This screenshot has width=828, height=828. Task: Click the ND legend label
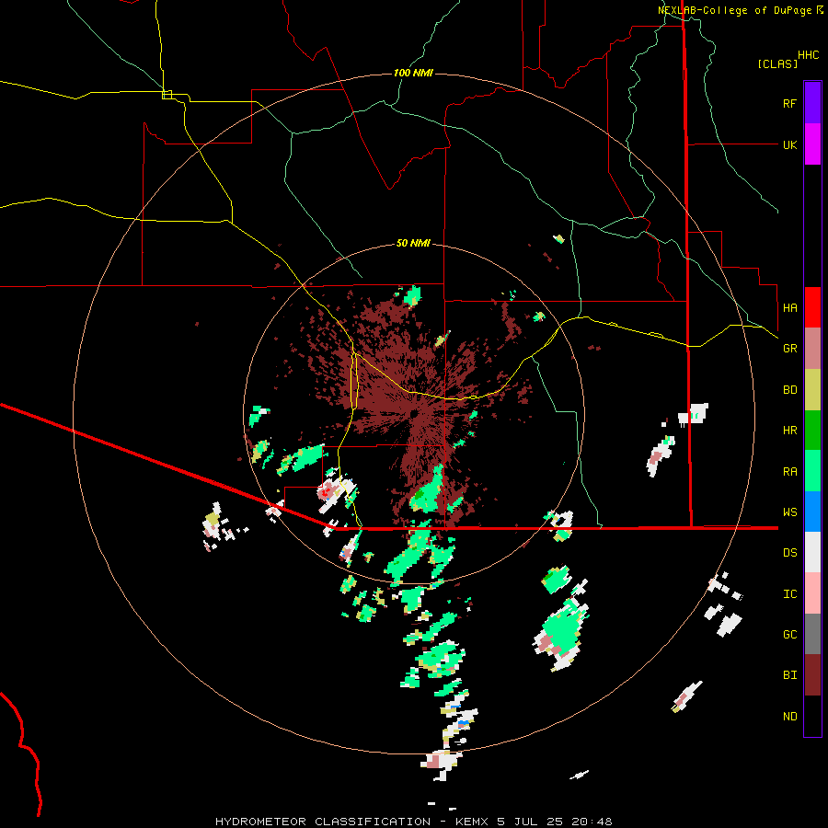pyautogui.click(x=790, y=717)
